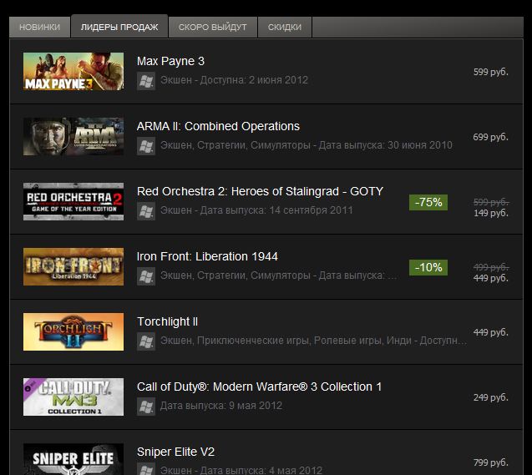Screen dimensions: 532x475
Task: Open the Скоро выйдут tab
Action: pos(213,27)
